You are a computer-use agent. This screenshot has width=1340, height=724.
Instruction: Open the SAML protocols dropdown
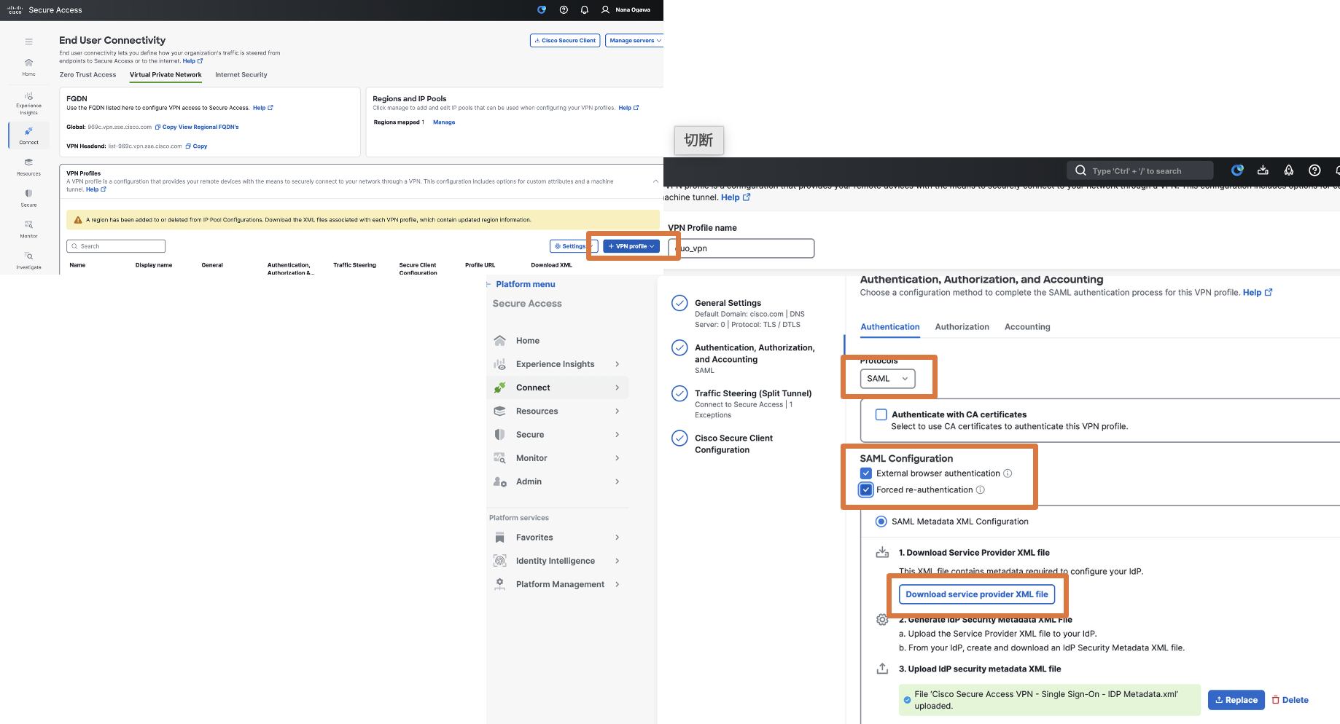(x=887, y=379)
